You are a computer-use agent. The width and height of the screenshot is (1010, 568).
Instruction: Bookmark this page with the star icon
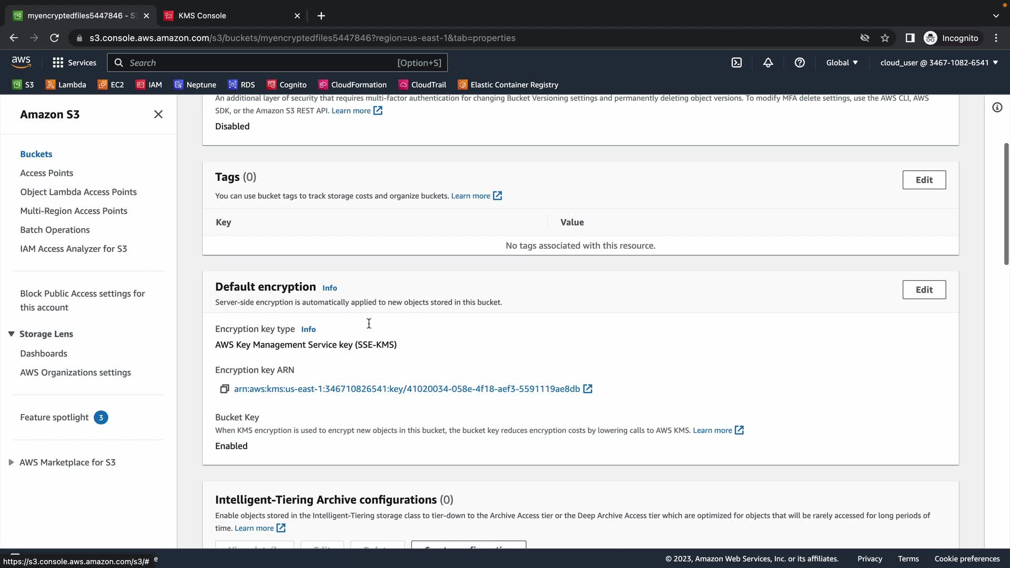[885, 38]
